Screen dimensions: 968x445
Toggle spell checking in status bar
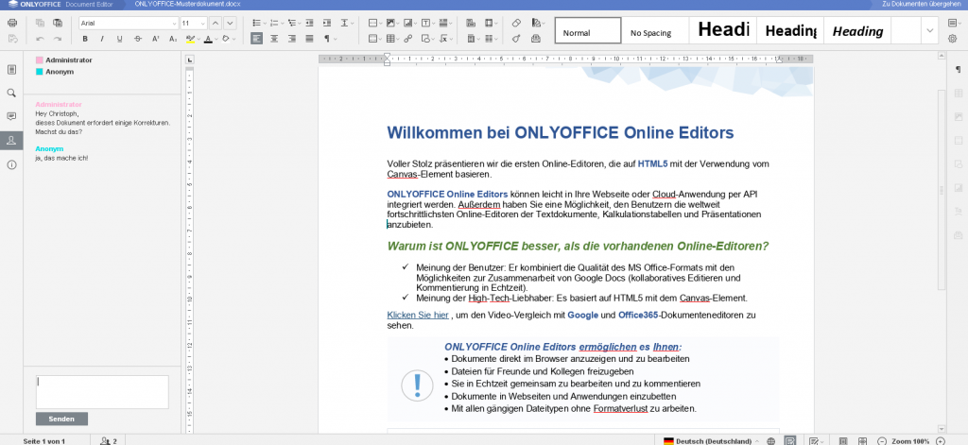coord(789,440)
